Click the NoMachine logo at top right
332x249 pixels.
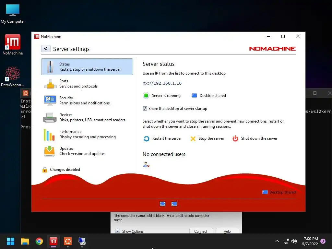tap(272, 49)
